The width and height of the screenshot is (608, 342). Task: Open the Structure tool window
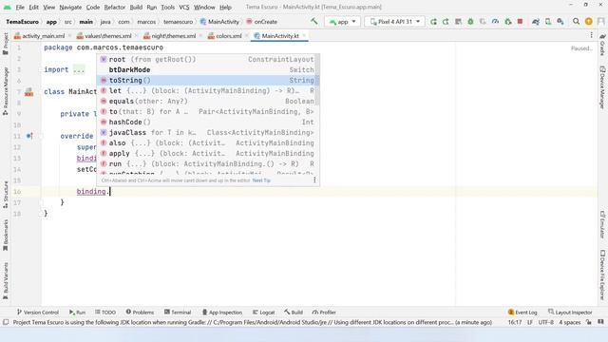pyautogui.click(x=6, y=194)
